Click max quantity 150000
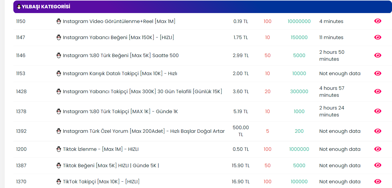 pyautogui.click(x=299, y=37)
